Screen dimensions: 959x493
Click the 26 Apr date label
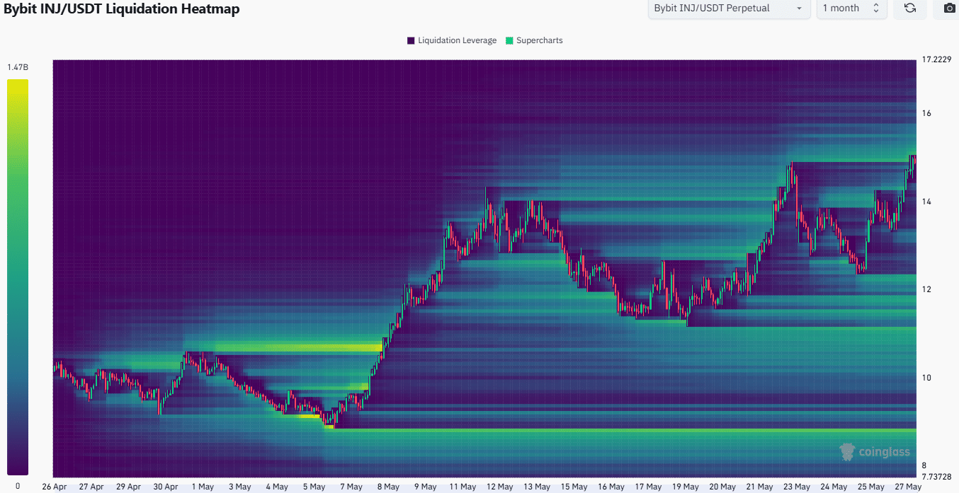pyautogui.click(x=55, y=487)
